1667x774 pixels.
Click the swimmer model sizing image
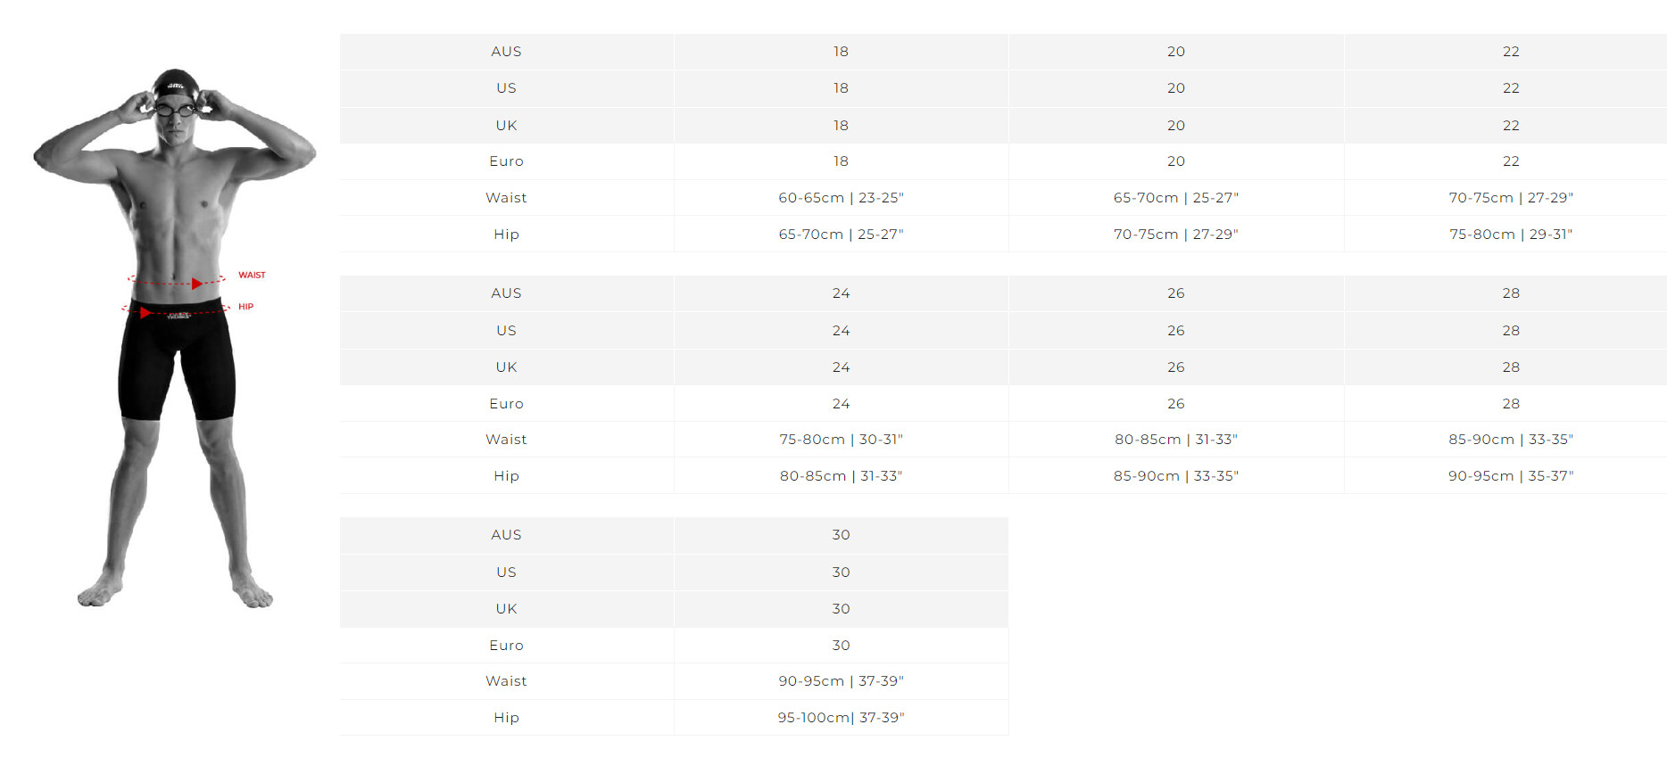point(175,338)
